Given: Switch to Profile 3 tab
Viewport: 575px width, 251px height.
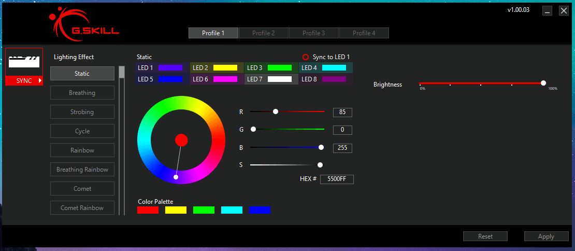Looking at the screenshot, I should (314, 33).
